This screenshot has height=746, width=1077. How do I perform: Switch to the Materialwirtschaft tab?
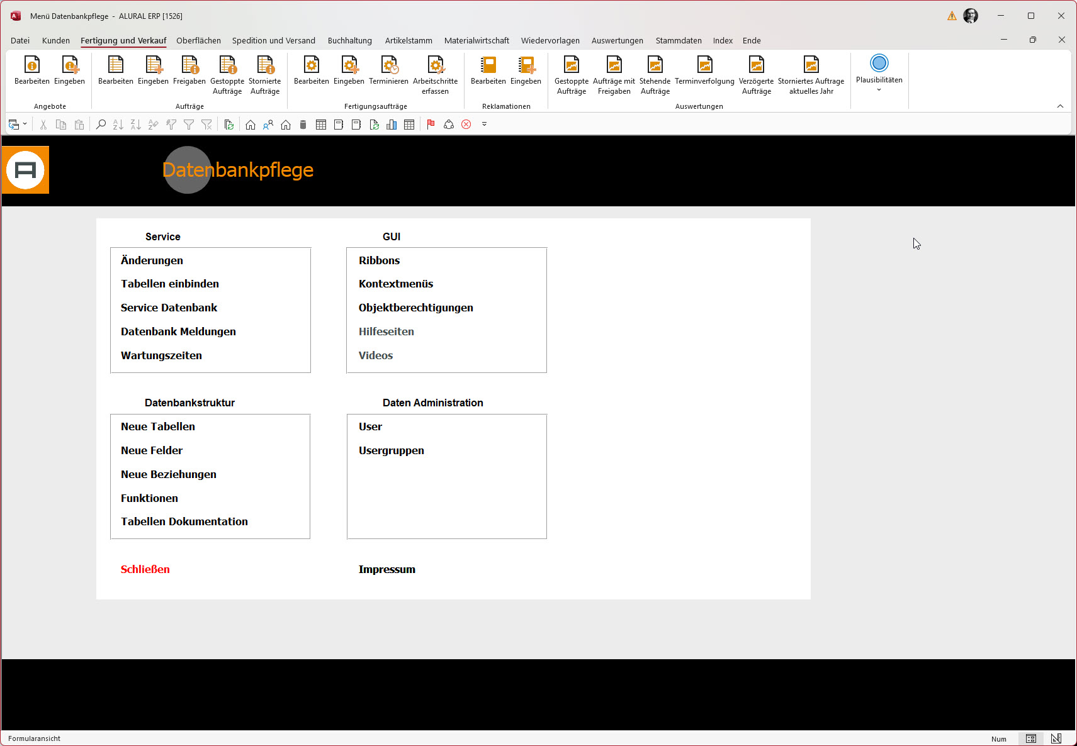[x=476, y=40]
